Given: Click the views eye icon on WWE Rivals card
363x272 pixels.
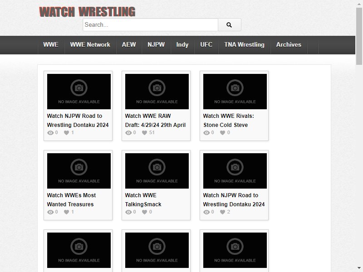Looking at the screenshot, I should click(x=206, y=133).
